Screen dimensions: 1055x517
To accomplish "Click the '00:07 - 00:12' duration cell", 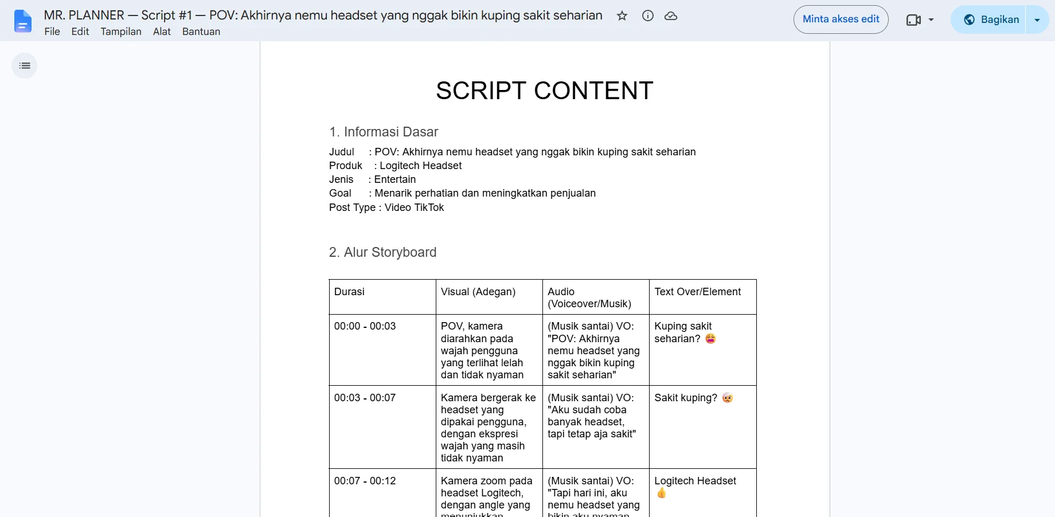I will [382, 493].
